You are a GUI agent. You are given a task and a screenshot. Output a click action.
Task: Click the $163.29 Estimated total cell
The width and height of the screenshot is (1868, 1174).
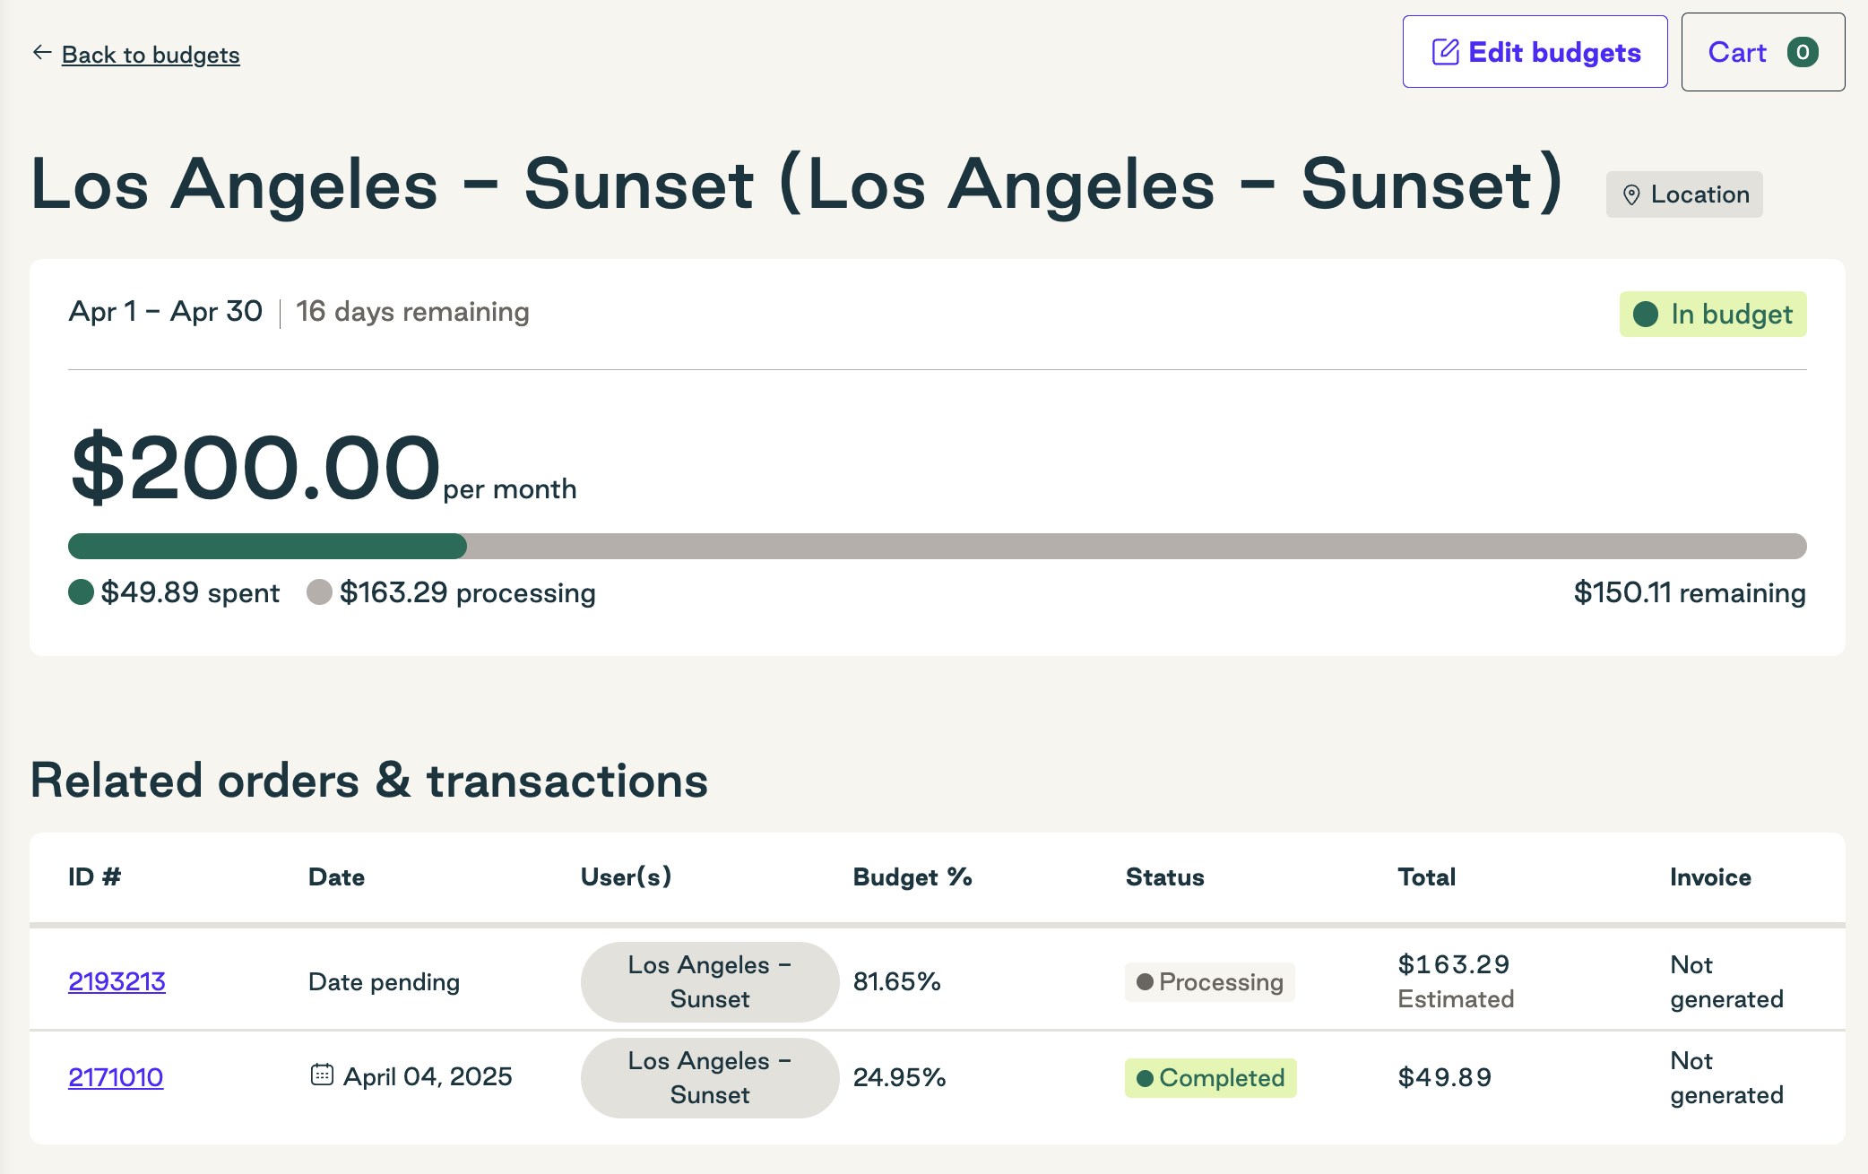(1456, 981)
